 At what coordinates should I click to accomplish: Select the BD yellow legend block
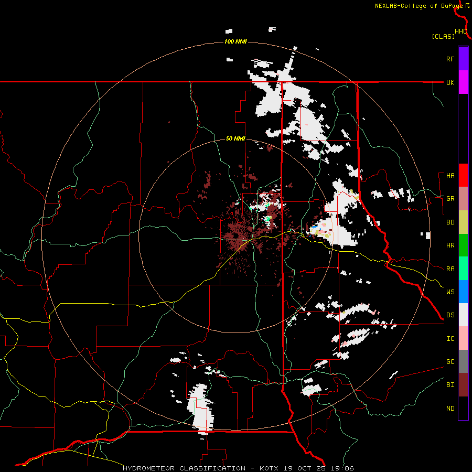click(463, 222)
